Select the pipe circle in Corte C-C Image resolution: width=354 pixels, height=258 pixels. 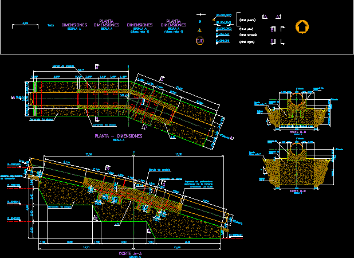click(x=297, y=148)
